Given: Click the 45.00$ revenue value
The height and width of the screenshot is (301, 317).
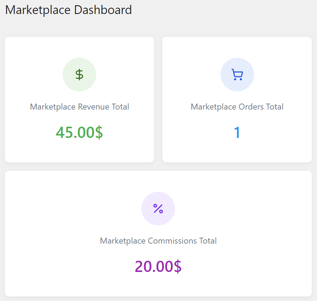Looking at the screenshot, I should click(x=79, y=132).
